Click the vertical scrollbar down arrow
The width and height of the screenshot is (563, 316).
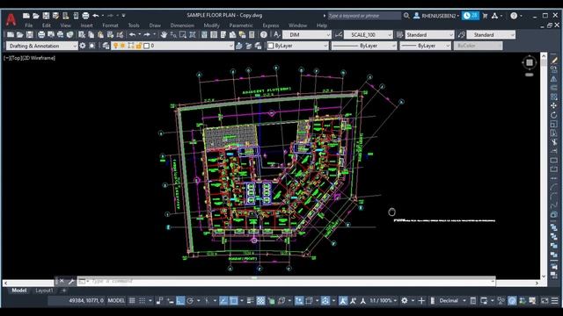pos(544,276)
